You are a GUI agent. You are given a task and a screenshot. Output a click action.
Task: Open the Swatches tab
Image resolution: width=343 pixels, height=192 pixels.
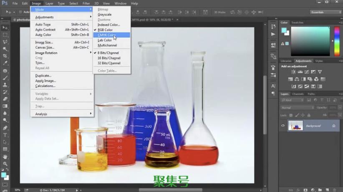(297, 23)
